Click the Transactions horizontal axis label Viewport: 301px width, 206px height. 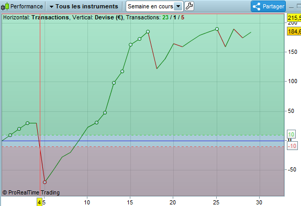click(50, 17)
